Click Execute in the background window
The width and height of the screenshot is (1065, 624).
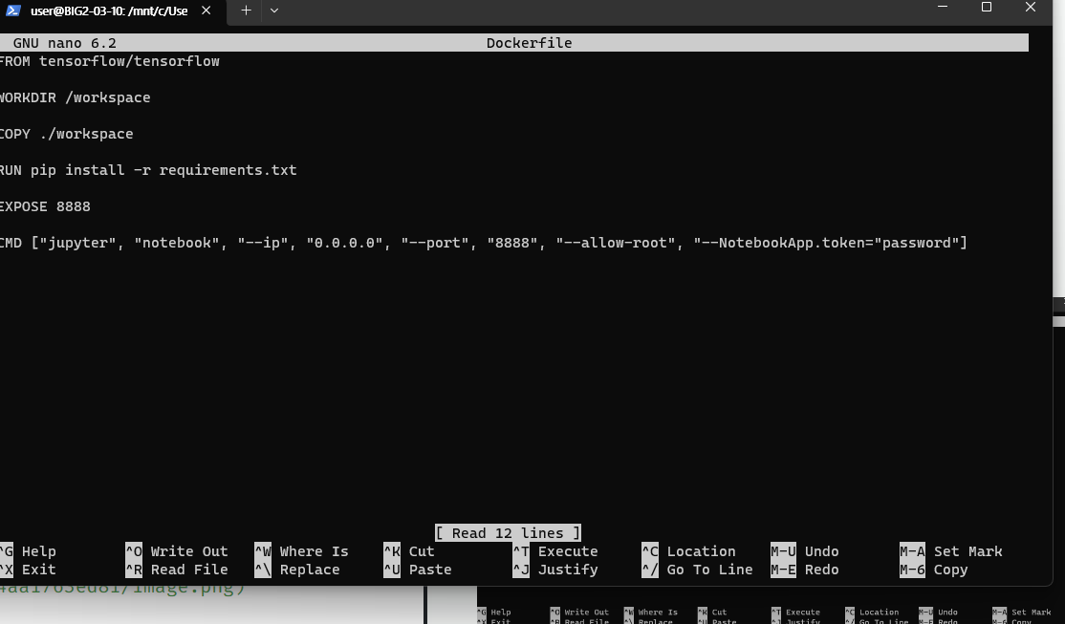pyautogui.click(x=795, y=612)
